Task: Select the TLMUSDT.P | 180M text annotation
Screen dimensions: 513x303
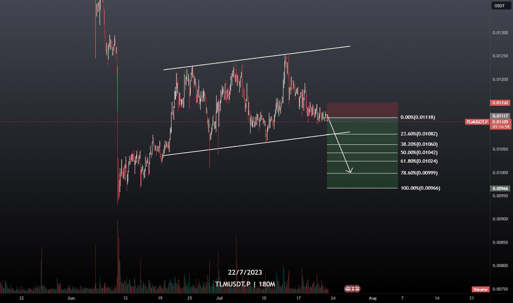Action: click(245, 284)
